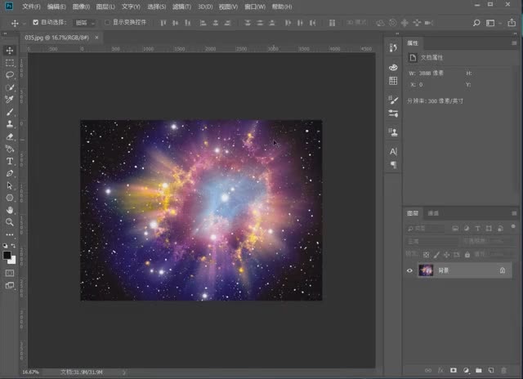Screen dimensions: 523x379
Task: Open the Clone Source panel icon
Action: 393,132
